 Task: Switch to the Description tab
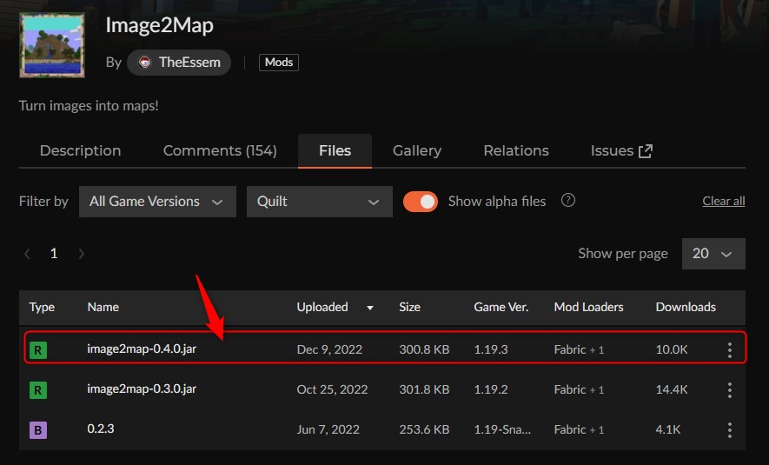tap(81, 150)
